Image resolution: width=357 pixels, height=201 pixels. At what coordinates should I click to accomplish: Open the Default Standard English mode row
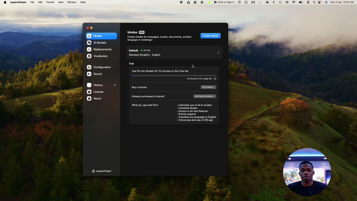(174, 52)
